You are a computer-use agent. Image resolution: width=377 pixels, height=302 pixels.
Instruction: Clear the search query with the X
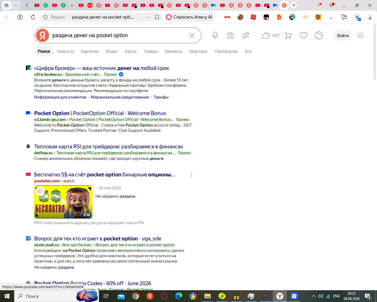click(x=192, y=35)
